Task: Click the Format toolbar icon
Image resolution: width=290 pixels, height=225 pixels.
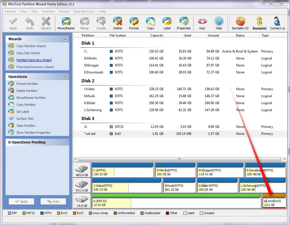Action: 134,23
